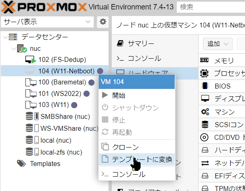Click the template icon for 103 (W11)
The height and width of the screenshot is (191, 245).
pyautogui.click(x=30, y=105)
